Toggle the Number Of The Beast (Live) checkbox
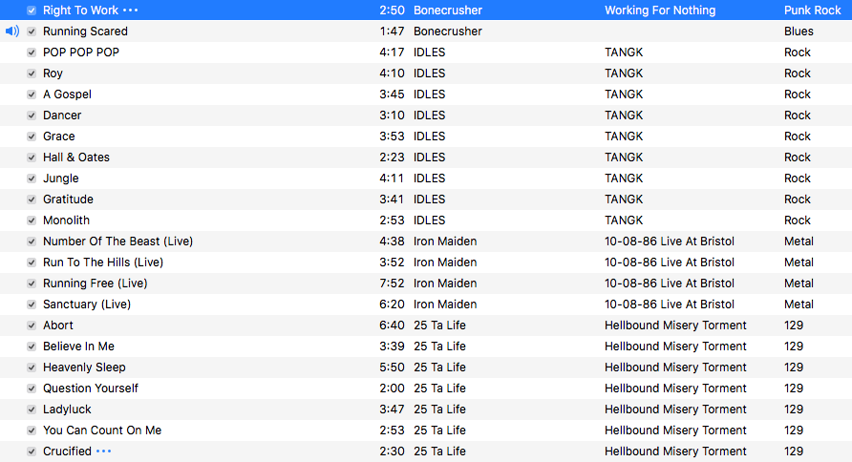Screen dimensions: 852x462 point(32,241)
